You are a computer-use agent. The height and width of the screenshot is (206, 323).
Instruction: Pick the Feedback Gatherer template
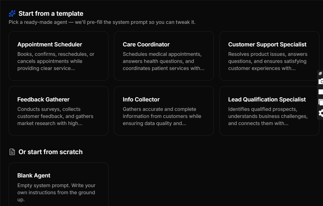(x=58, y=111)
